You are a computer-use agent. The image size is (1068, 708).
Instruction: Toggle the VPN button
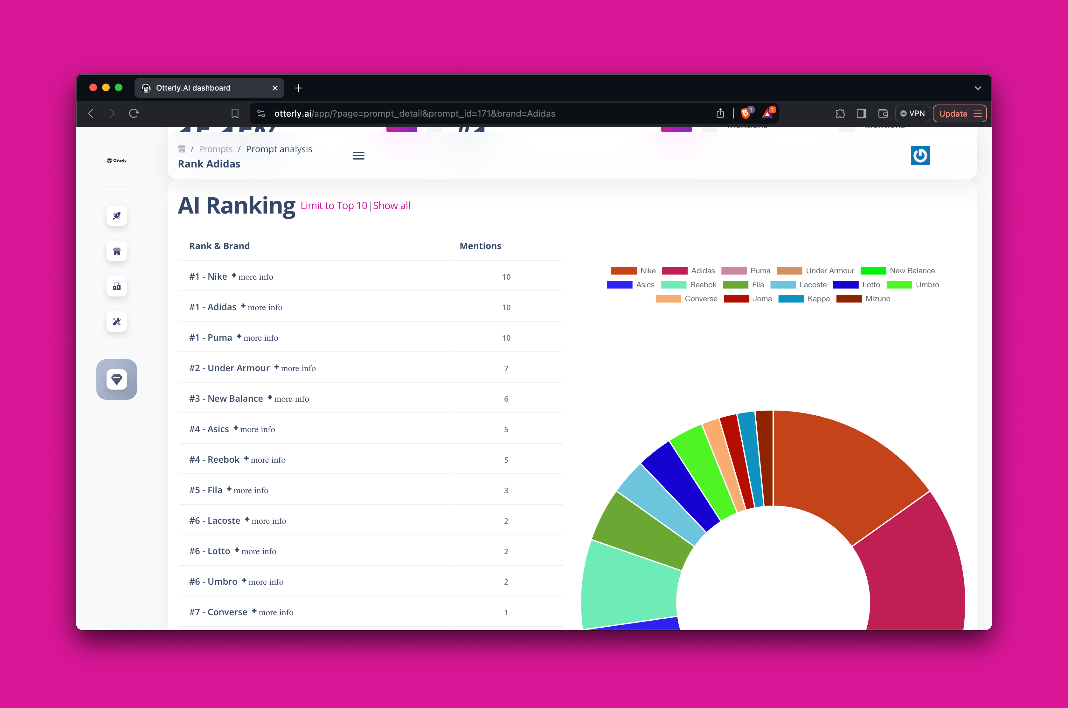(912, 113)
